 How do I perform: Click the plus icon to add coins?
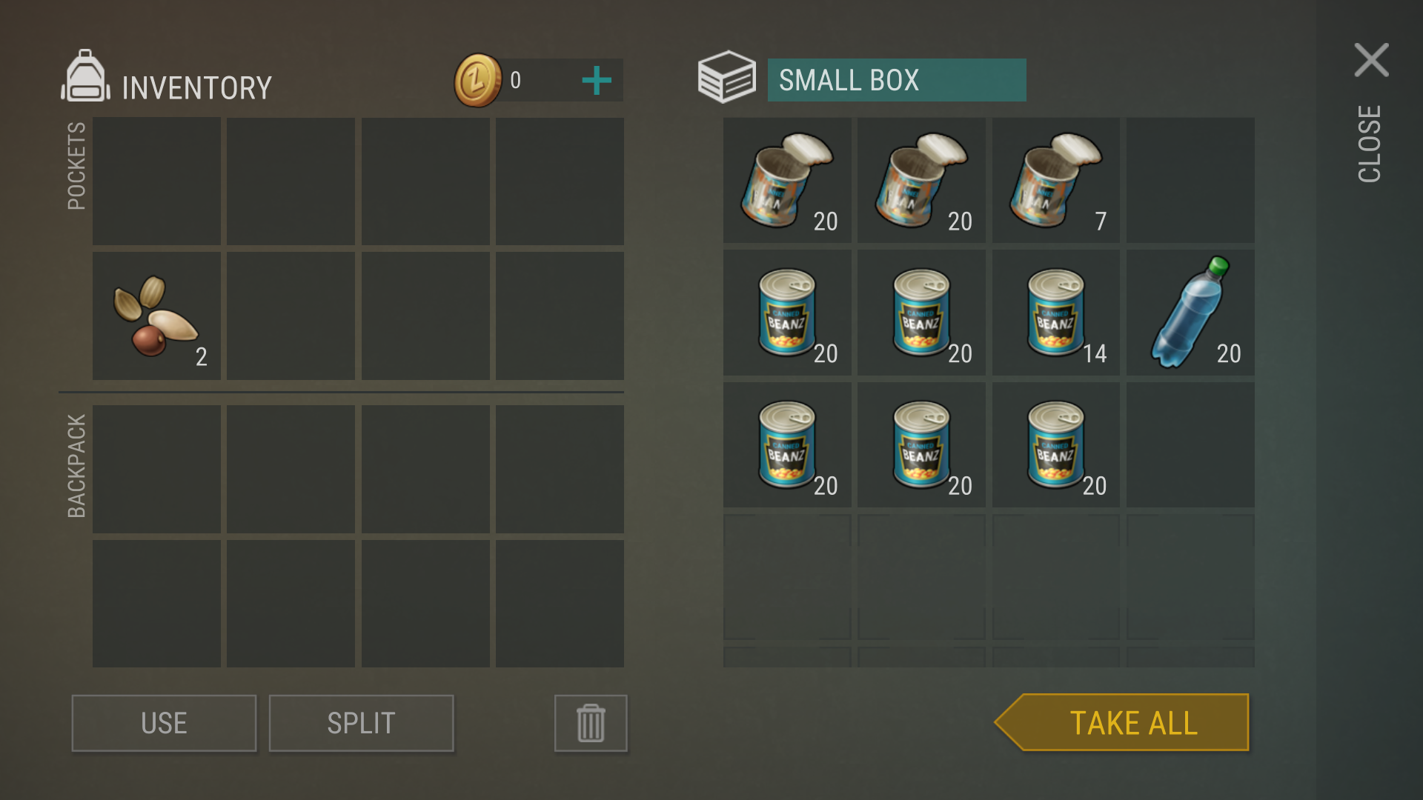click(x=597, y=80)
